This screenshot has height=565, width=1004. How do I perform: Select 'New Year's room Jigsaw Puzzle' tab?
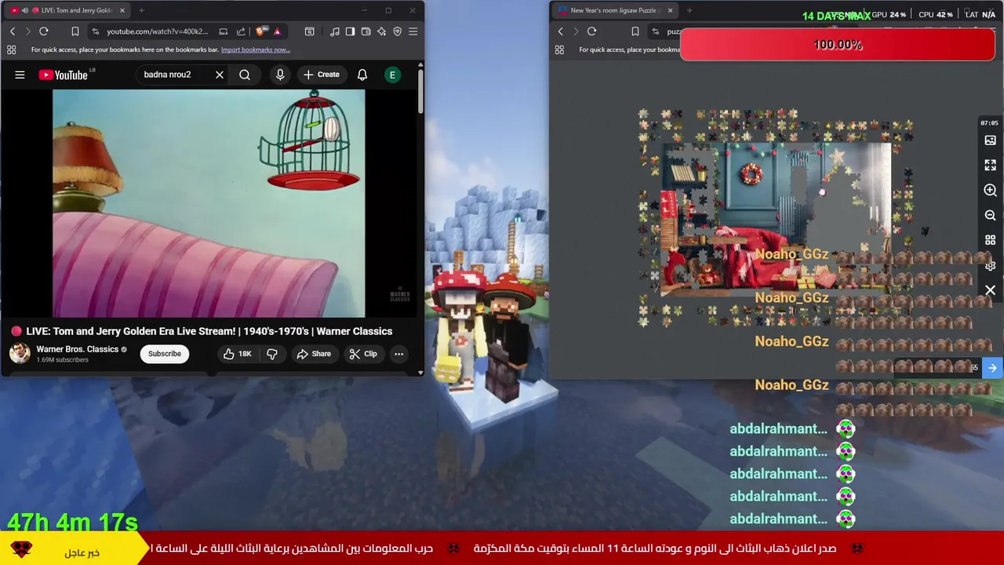click(614, 10)
